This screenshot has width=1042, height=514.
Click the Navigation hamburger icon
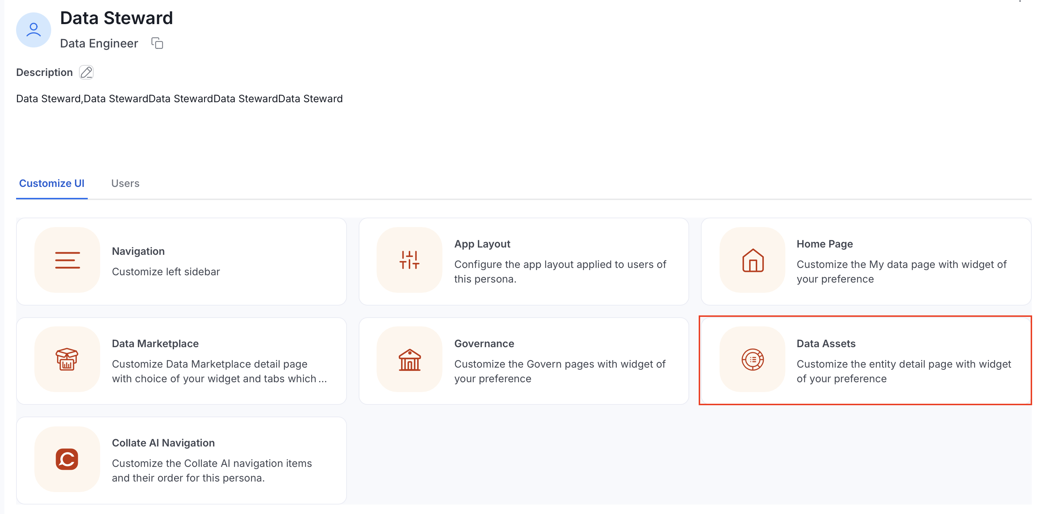(x=67, y=260)
